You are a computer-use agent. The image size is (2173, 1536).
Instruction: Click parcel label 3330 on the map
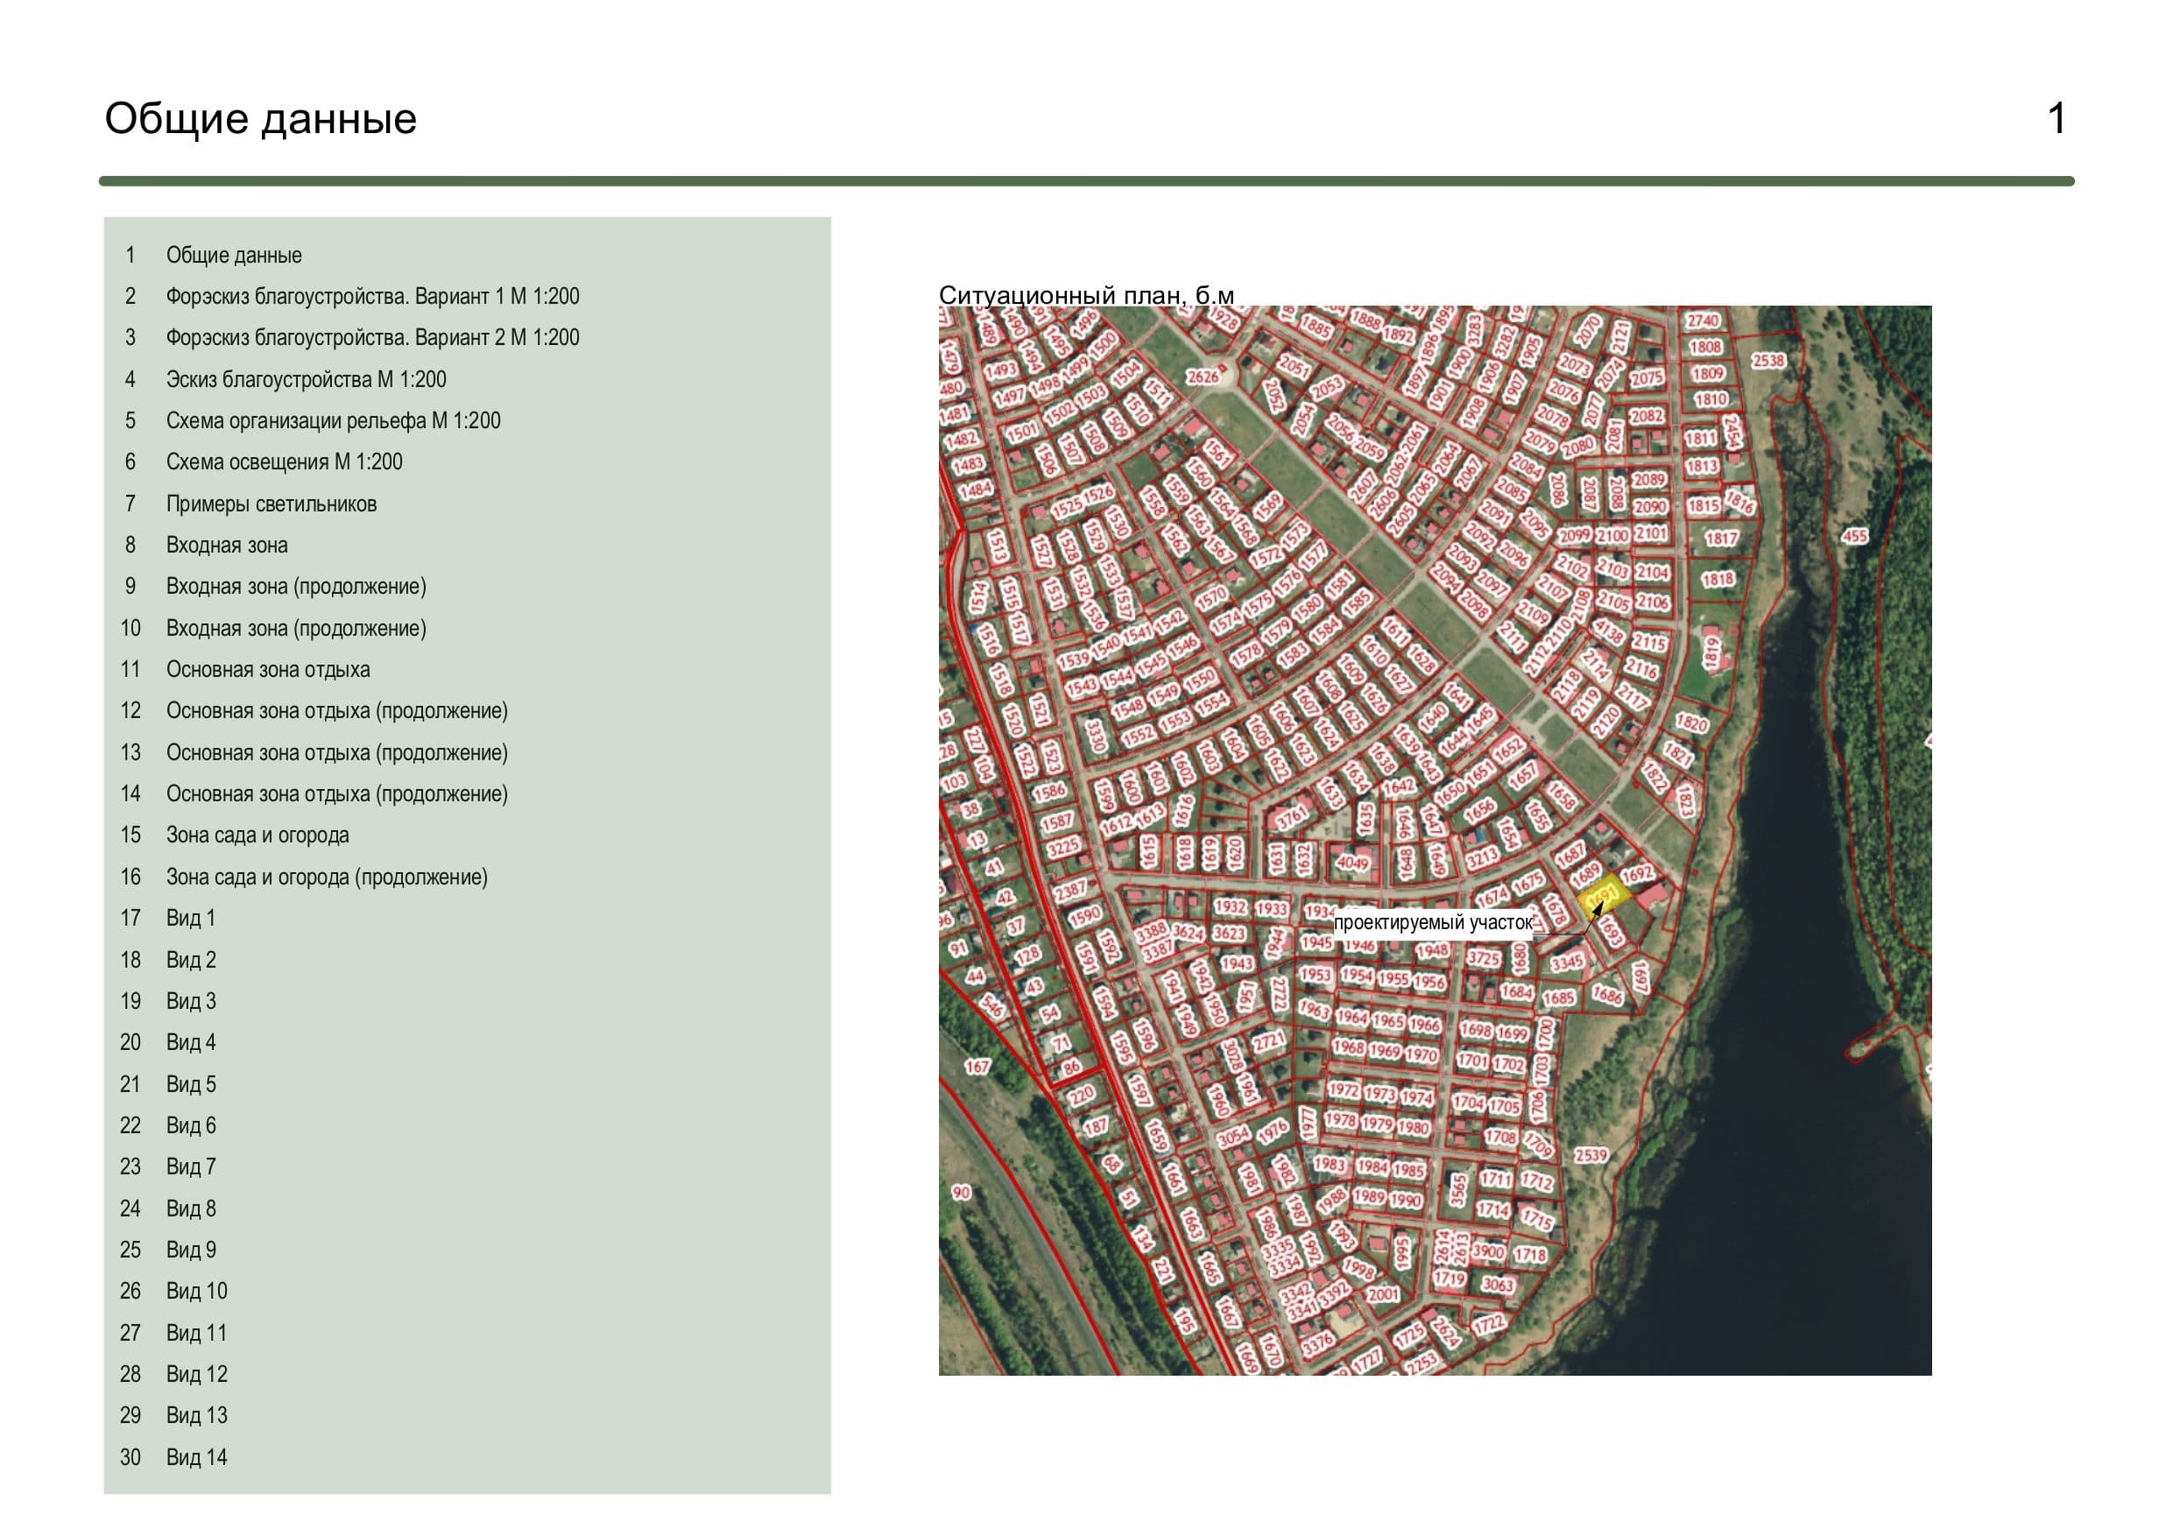coord(1095,735)
